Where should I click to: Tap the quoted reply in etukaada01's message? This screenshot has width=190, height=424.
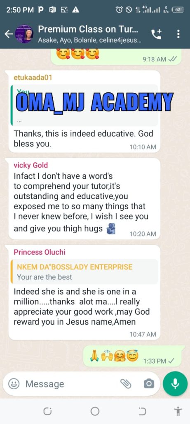click(x=84, y=105)
